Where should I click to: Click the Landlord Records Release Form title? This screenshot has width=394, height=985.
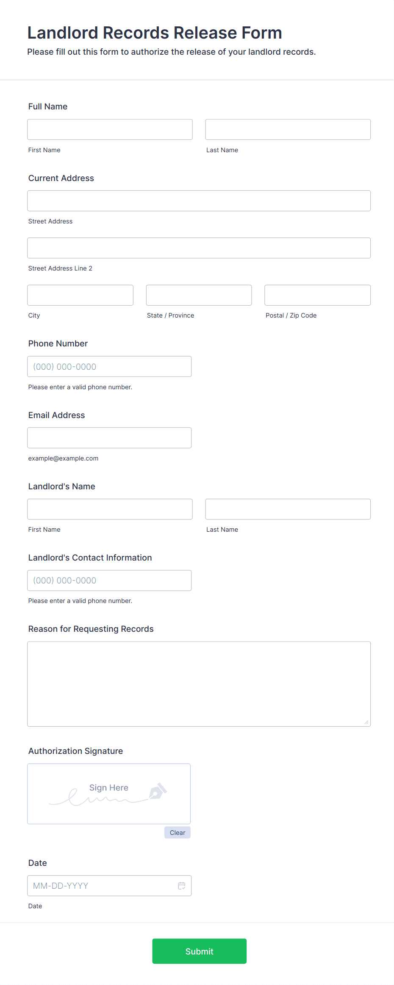click(155, 32)
